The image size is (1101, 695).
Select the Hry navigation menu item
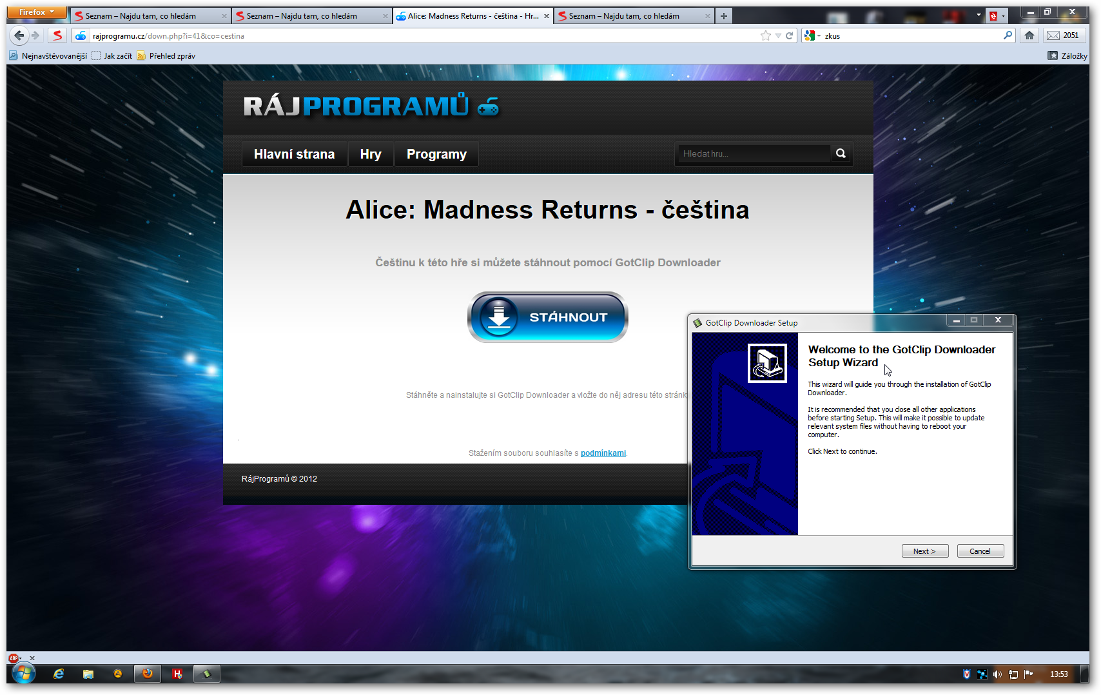click(x=371, y=154)
